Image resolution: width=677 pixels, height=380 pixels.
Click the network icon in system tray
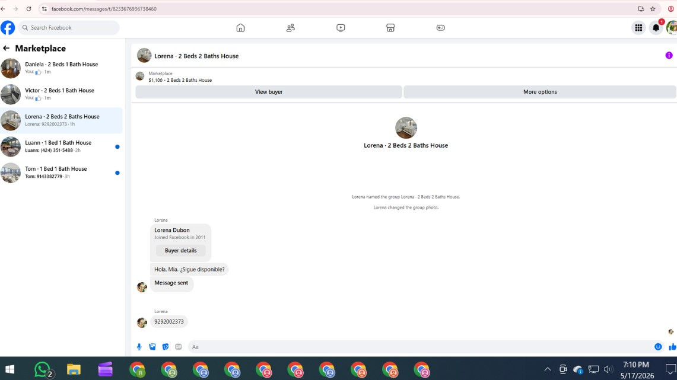tap(593, 369)
